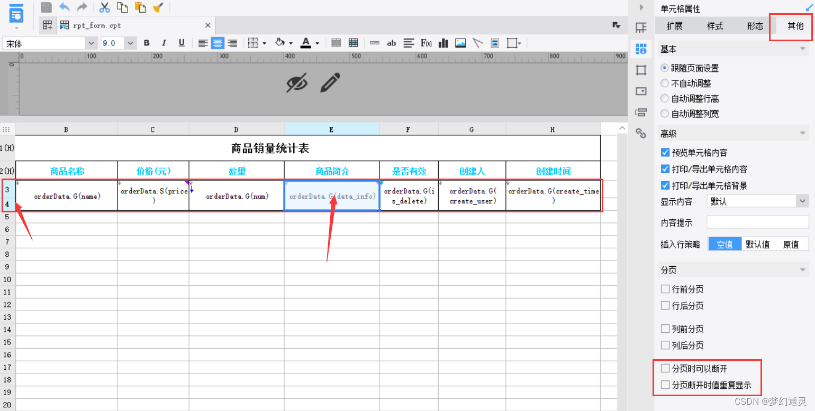
Task: Click the format painter brush icon
Action: 158,7
